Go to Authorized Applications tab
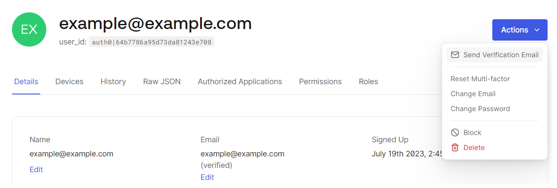This screenshot has width=557, height=188. point(240,81)
